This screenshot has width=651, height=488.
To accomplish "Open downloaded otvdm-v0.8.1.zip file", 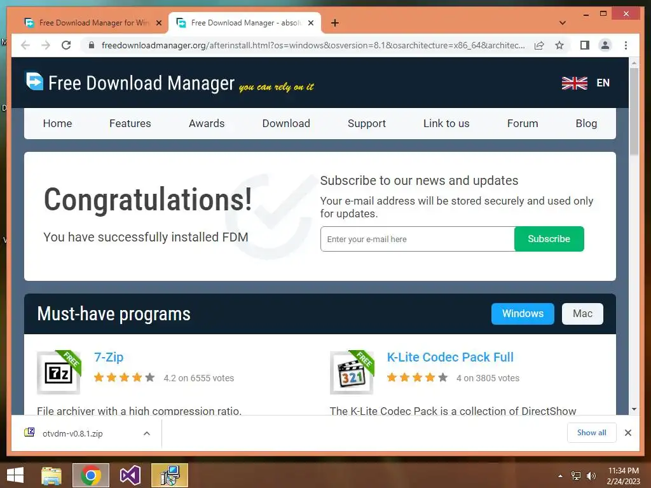I will pyautogui.click(x=72, y=433).
